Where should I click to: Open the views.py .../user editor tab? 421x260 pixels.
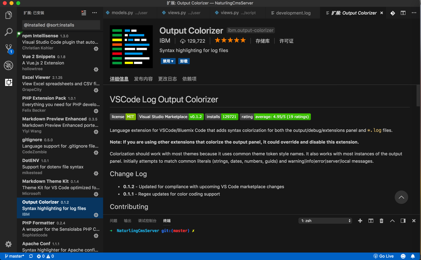click(x=184, y=13)
